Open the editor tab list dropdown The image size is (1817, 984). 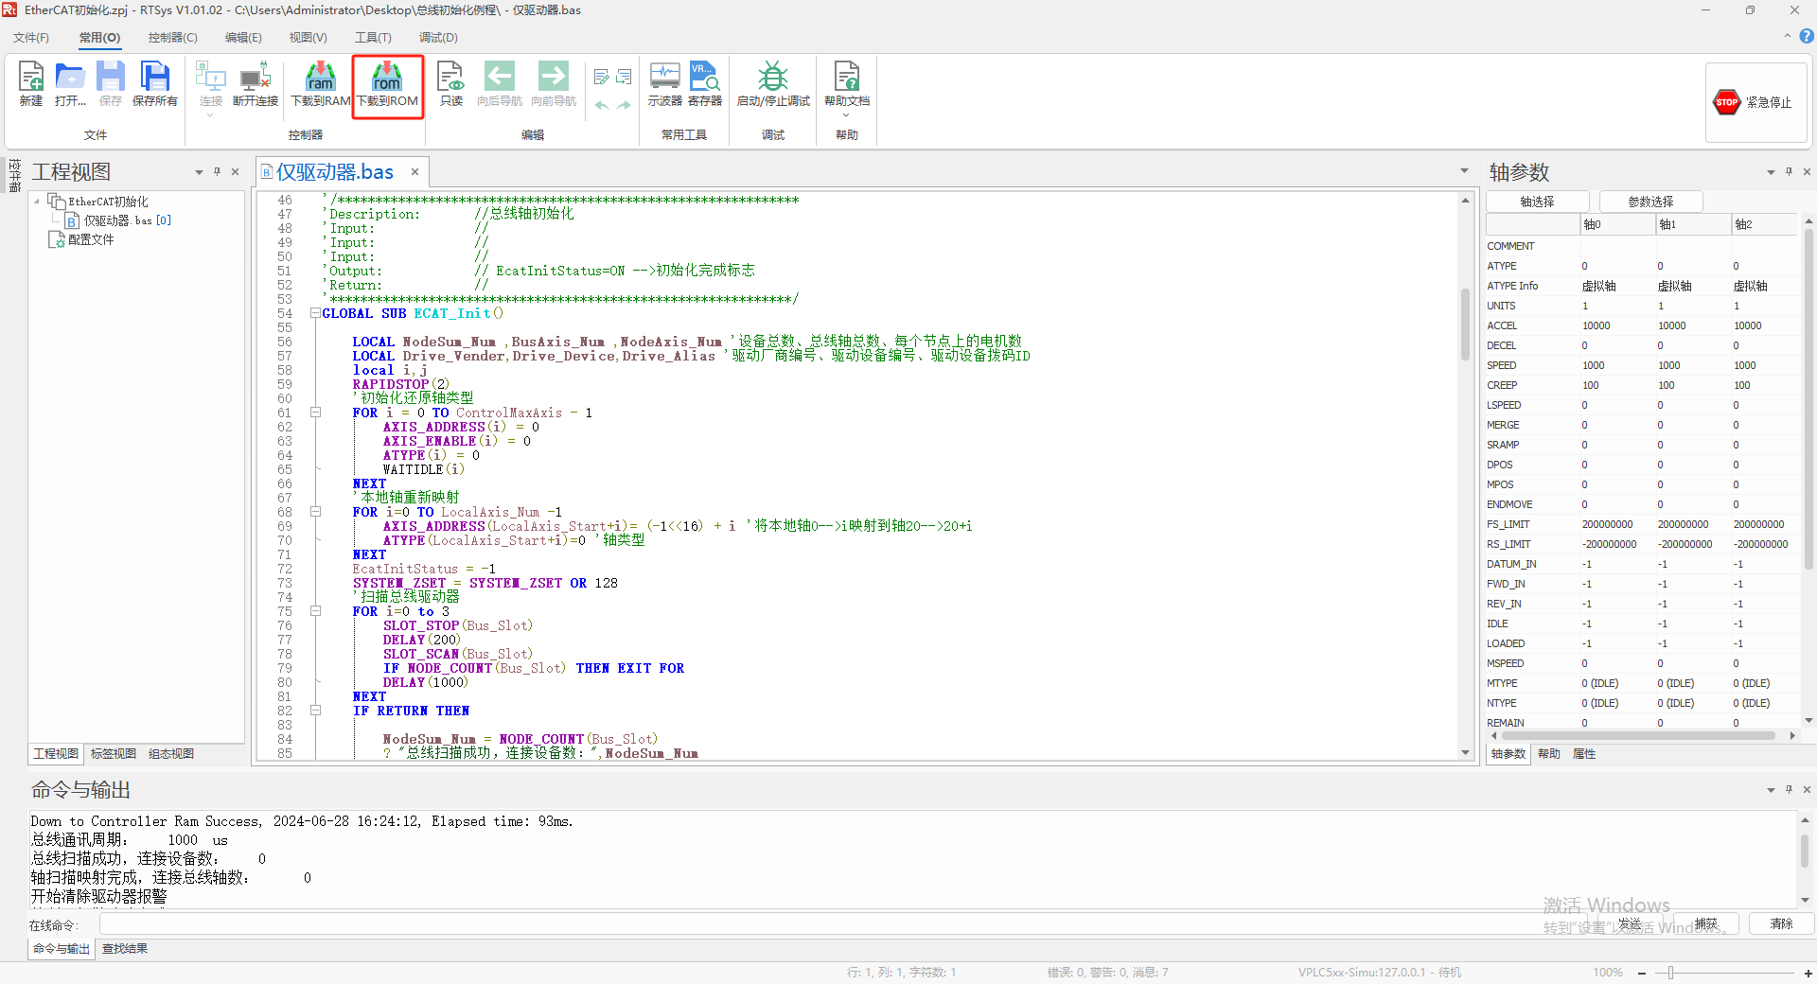[x=1464, y=171]
